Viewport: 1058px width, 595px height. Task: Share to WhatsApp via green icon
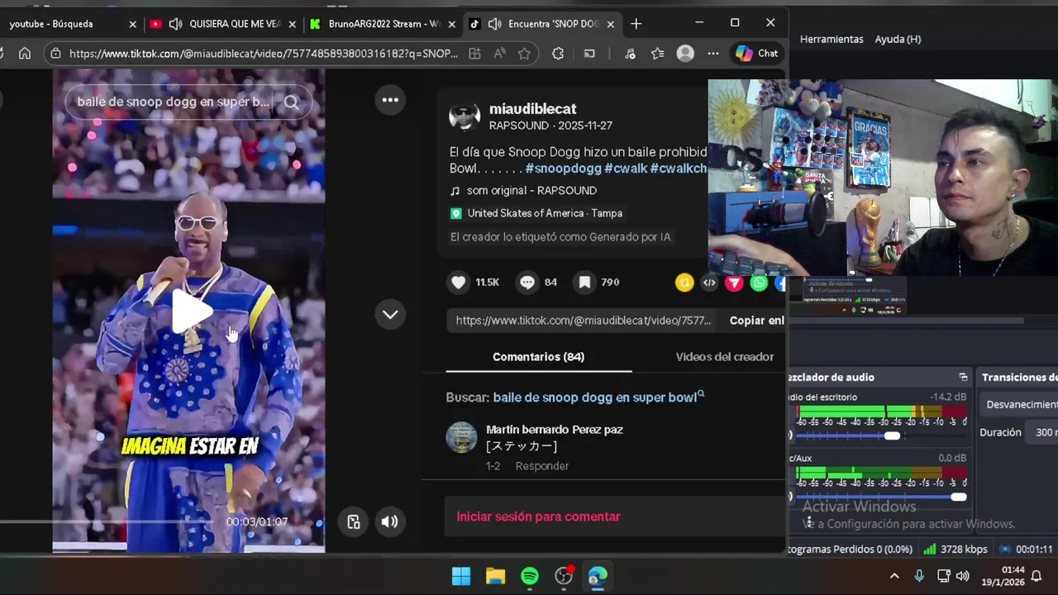(x=759, y=283)
